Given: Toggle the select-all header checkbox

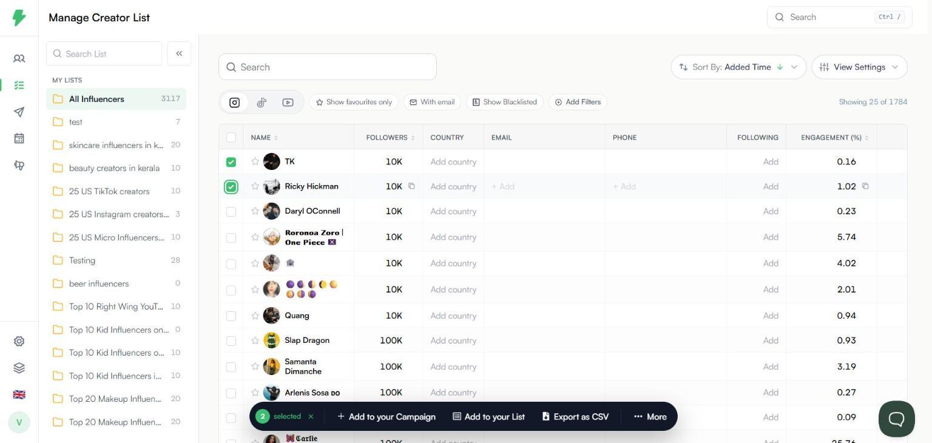Looking at the screenshot, I should click(x=231, y=138).
